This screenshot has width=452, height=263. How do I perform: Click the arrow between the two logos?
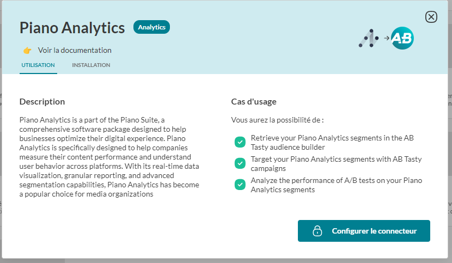click(386, 38)
